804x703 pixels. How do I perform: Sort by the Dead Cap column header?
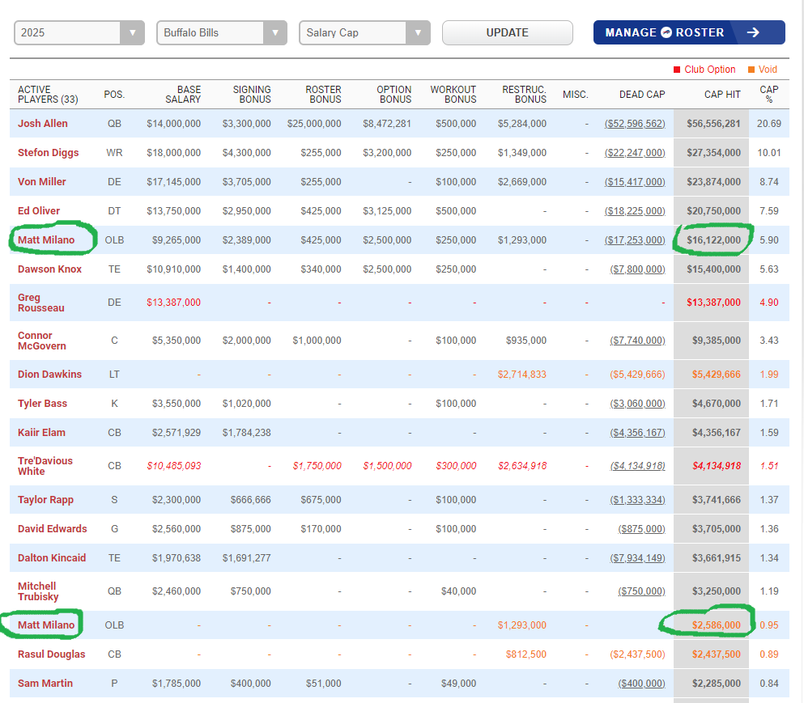tap(642, 95)
